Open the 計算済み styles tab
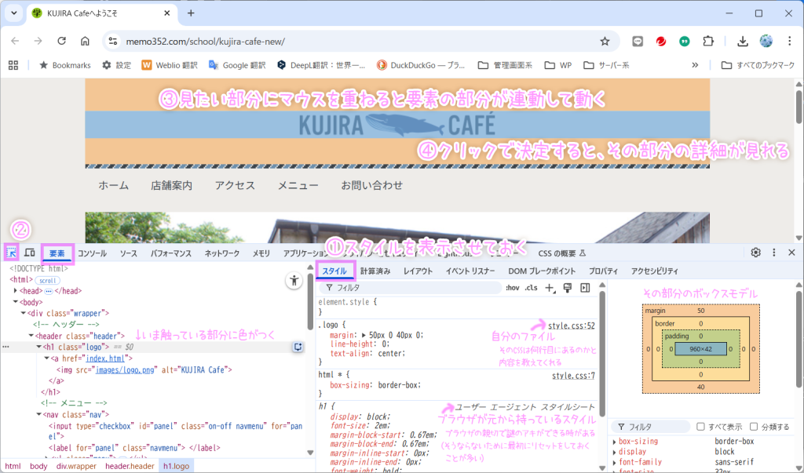The width and height of the screenshot is (804, 473). tap(375, 271)
